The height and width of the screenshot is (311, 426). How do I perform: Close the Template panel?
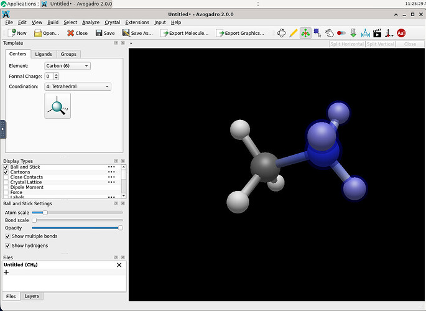[x=123, y=43]
